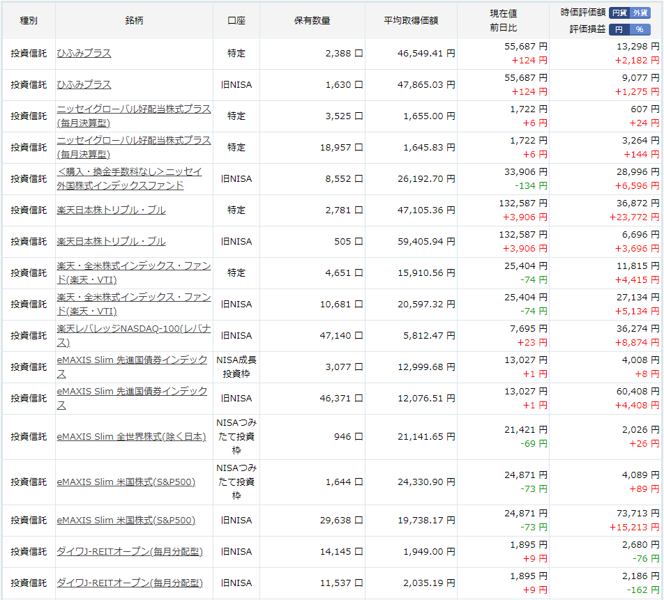Select gain value +2,182 円
This screenshot has height=600, width=664.
tap(637, 61)
